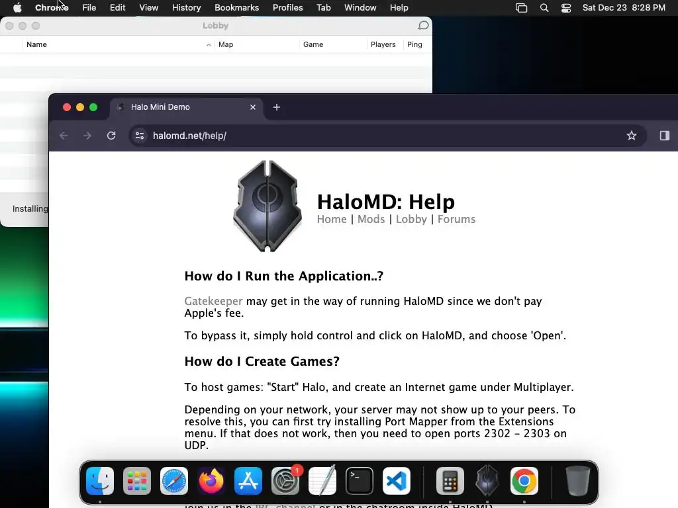The width and height of the screenshot is (678, 508).
Task: Open the Window menu
Action: click(360, 7)
